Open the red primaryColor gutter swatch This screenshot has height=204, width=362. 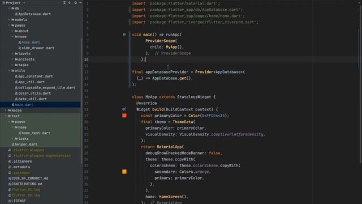point(124,116)
